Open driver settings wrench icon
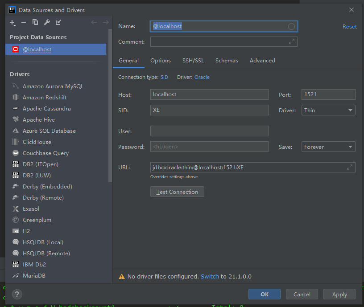The height and width of the screenshot is (307, 364). (47, 22)
